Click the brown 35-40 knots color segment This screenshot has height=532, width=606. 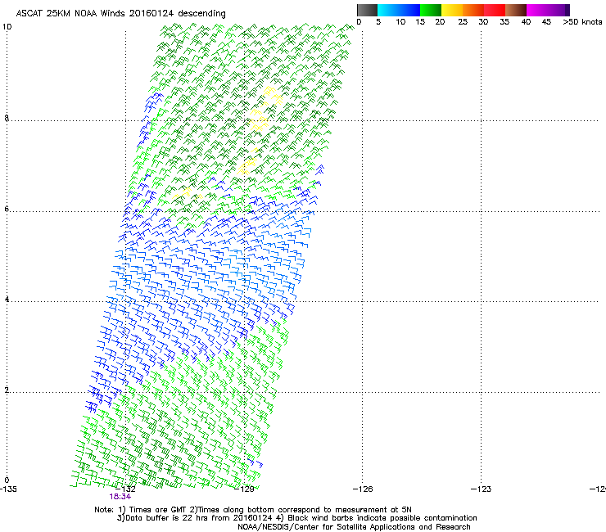[x=516, y=10]
